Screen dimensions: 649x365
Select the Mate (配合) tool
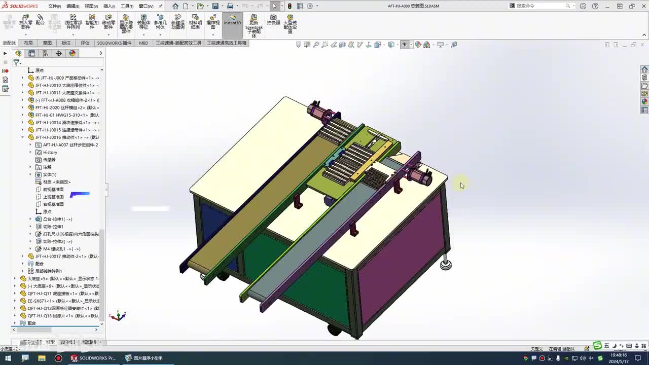click(40, 20)
